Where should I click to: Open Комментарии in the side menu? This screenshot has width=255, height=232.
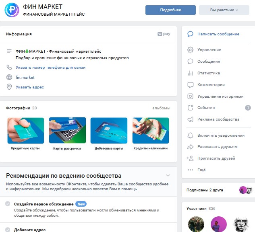pos(211,85)
